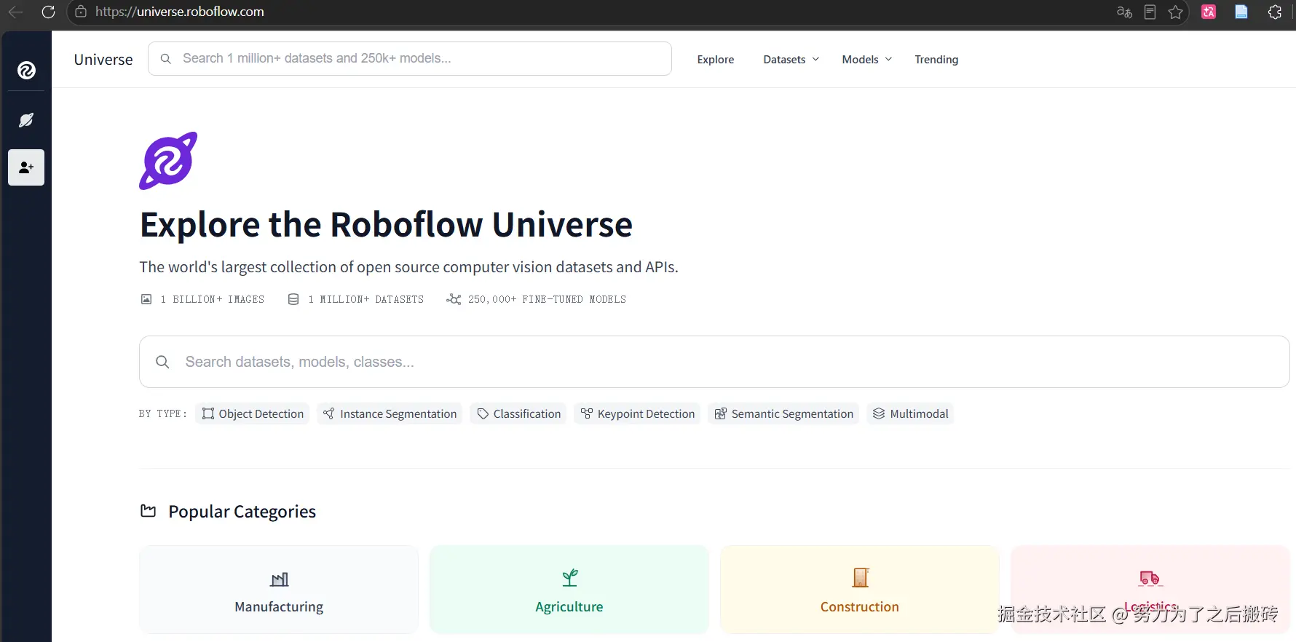The height and width of the screenshot is (642, 1296).
Task: Click the site info lock icon
Action: pyautogui.click(x=81, y=12)
